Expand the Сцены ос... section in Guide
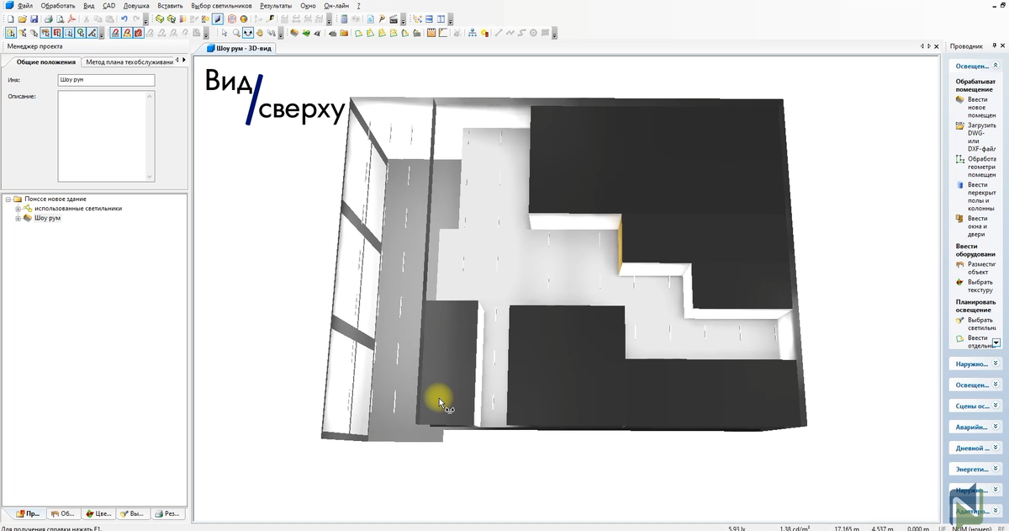Viewport: 1009px width, 531px height. tap(996, 406)
